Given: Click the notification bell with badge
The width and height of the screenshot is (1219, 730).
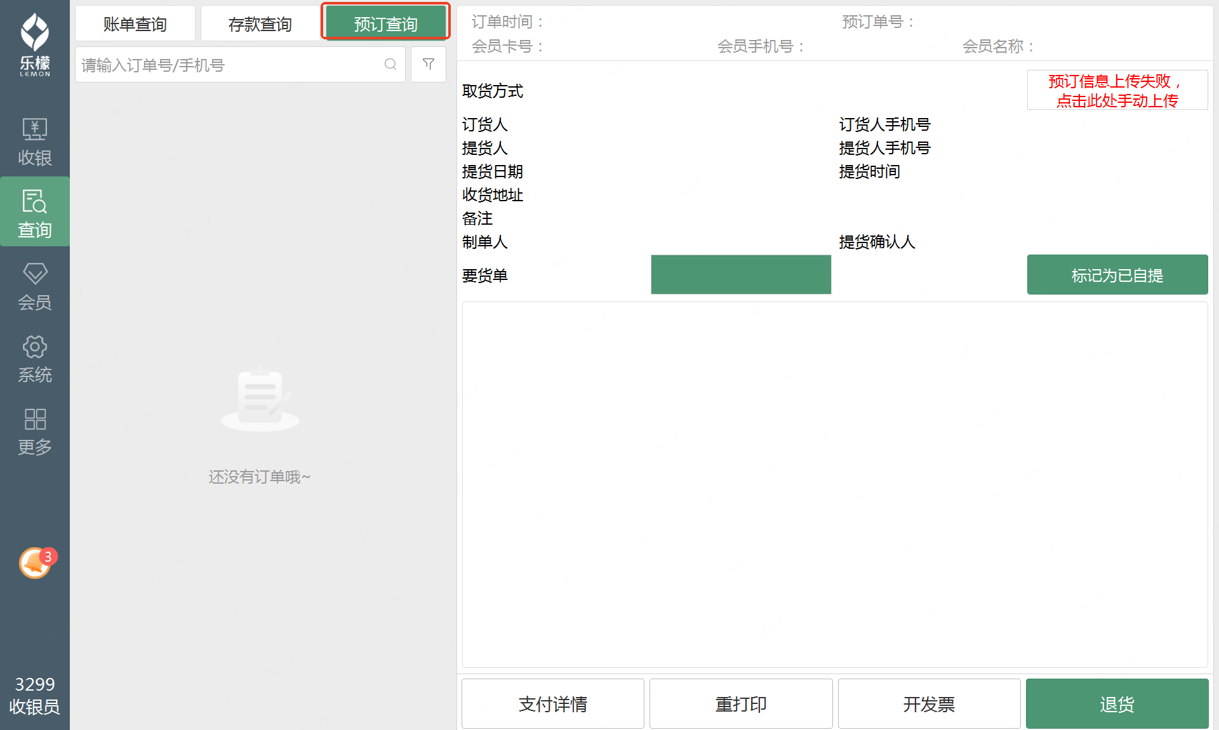Looking at the screenshot, I should point(36,562).
